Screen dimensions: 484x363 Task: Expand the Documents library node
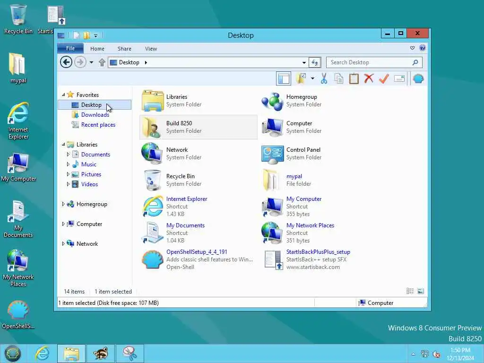(x=68, y=154)
